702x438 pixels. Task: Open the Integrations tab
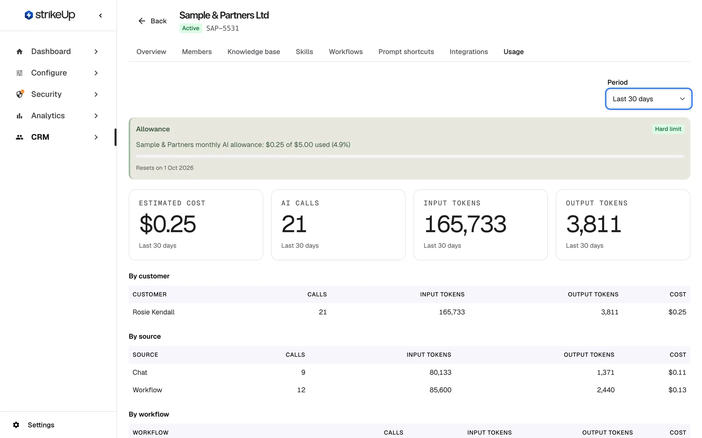[x=469, y=52]
